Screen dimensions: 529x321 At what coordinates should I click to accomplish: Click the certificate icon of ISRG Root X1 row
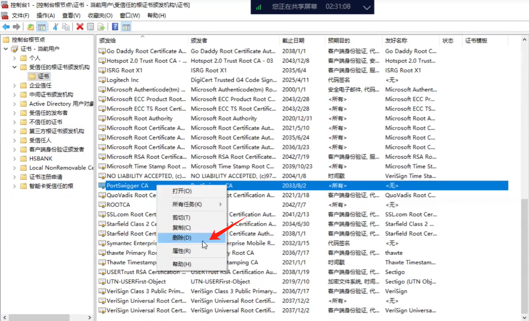(102, 70)
